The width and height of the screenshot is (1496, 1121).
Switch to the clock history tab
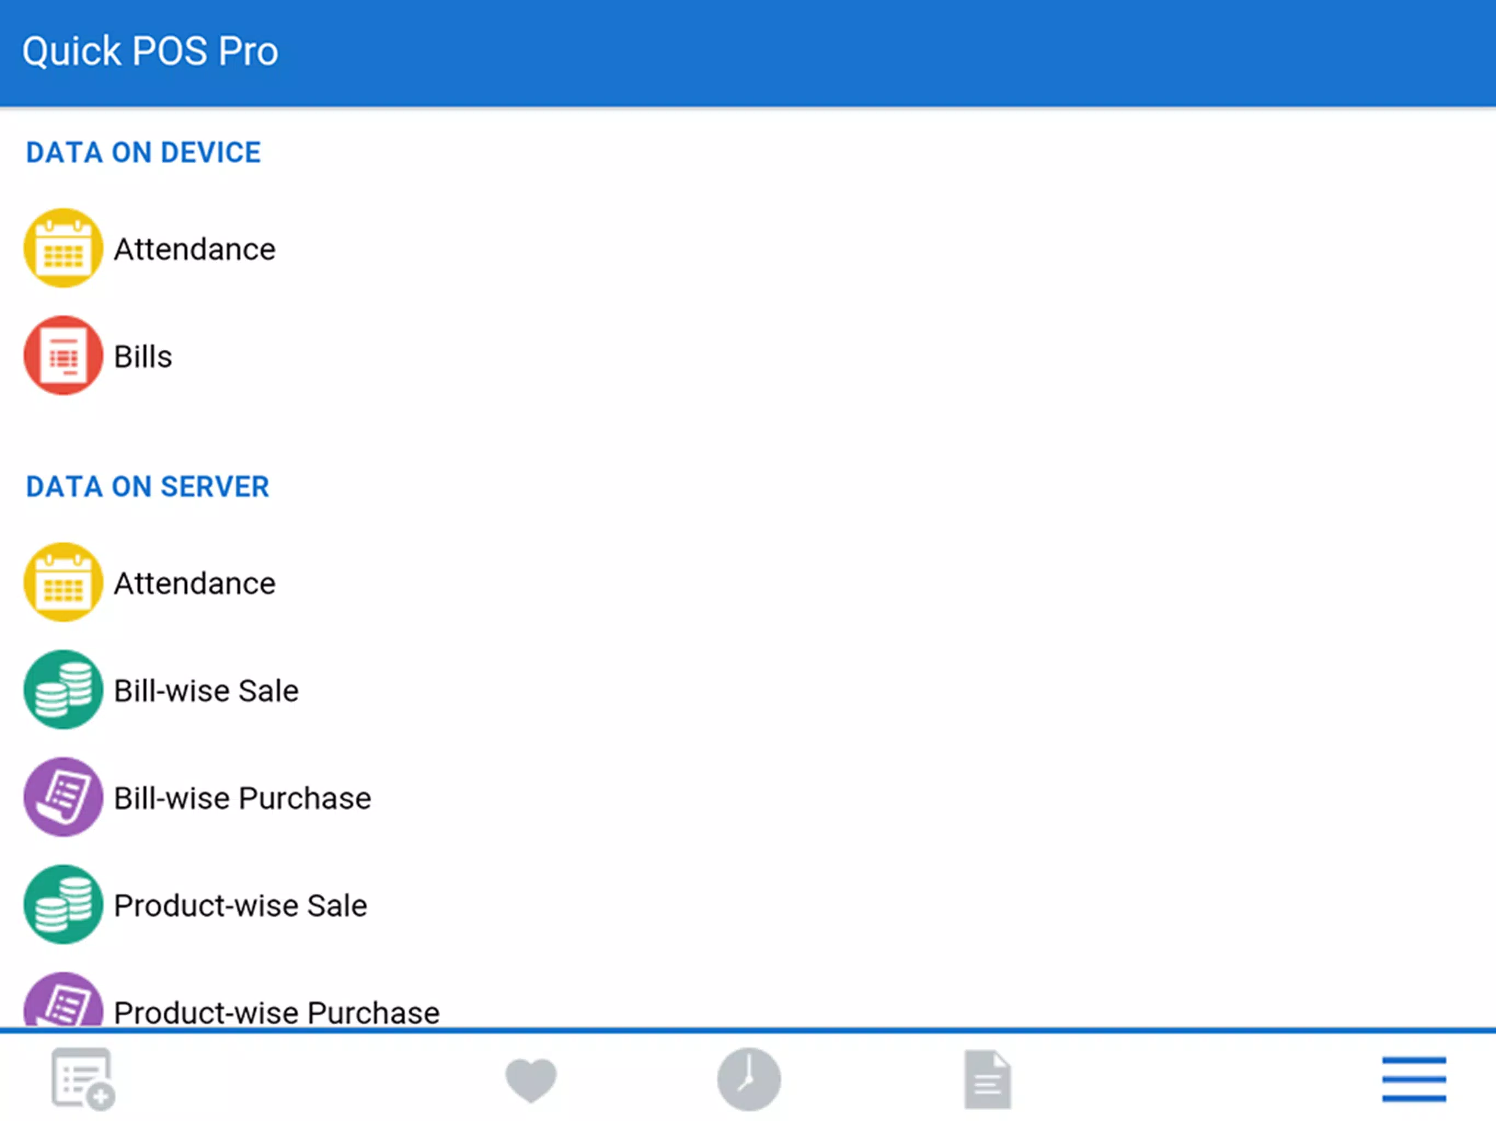coord(749,1080)
